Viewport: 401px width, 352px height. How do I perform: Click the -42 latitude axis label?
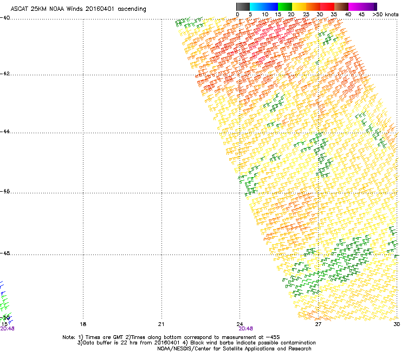point(5,74)
